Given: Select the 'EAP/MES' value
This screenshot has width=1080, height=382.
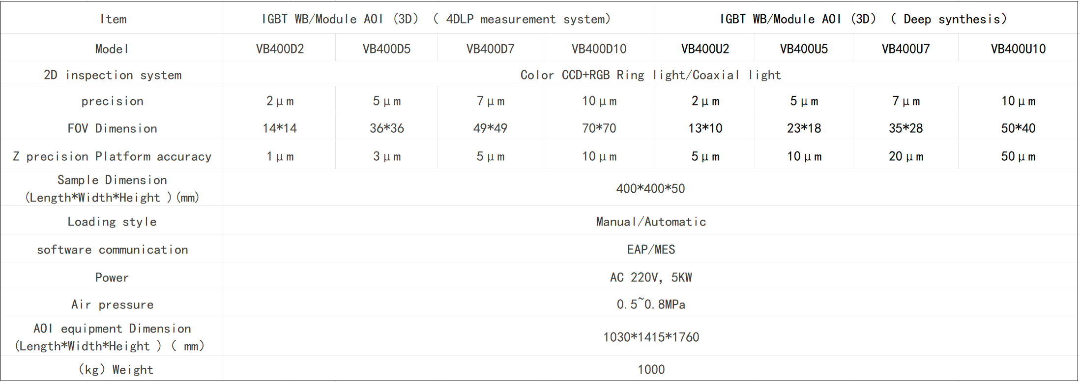Looking at the screenshot, I should coord(651,250).
